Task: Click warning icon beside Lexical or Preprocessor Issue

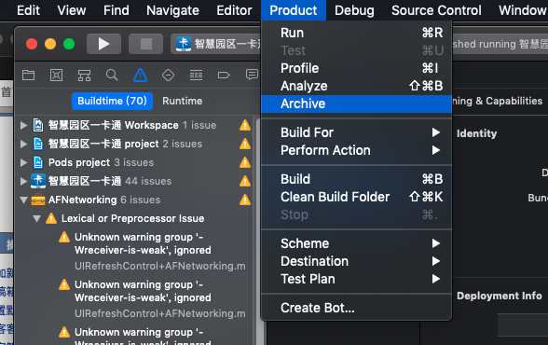Action: coord(51,218)
